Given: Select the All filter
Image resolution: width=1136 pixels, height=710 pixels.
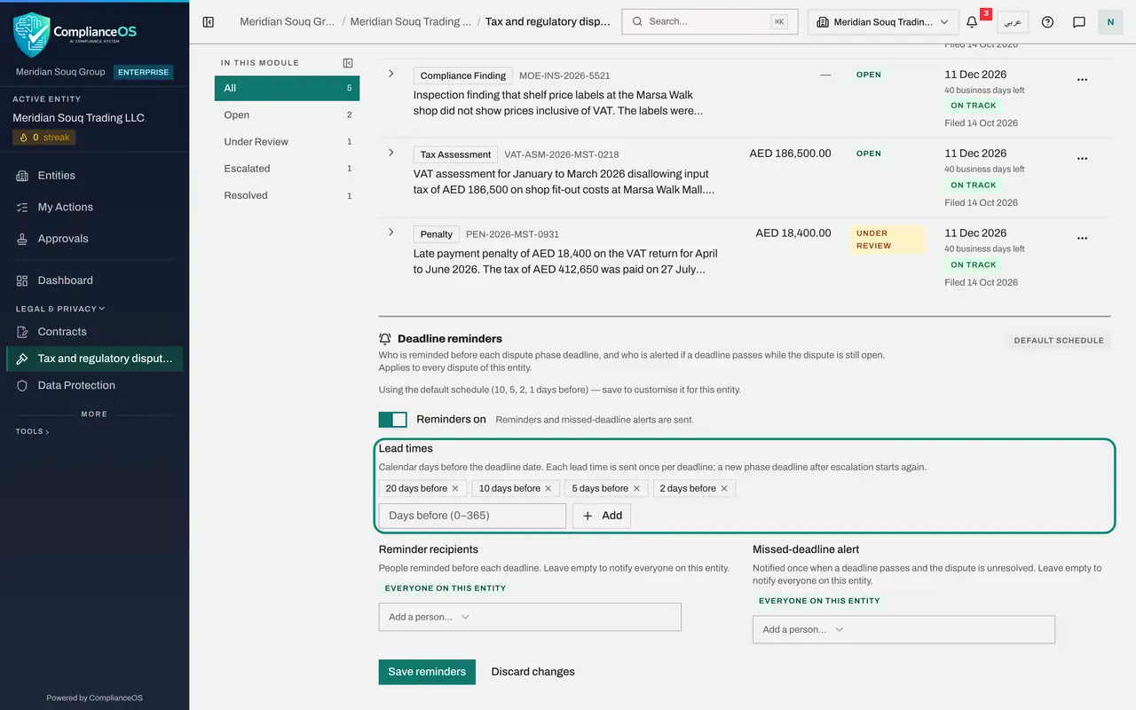Looking at the screenshot, I should click(x=287, y=88).
